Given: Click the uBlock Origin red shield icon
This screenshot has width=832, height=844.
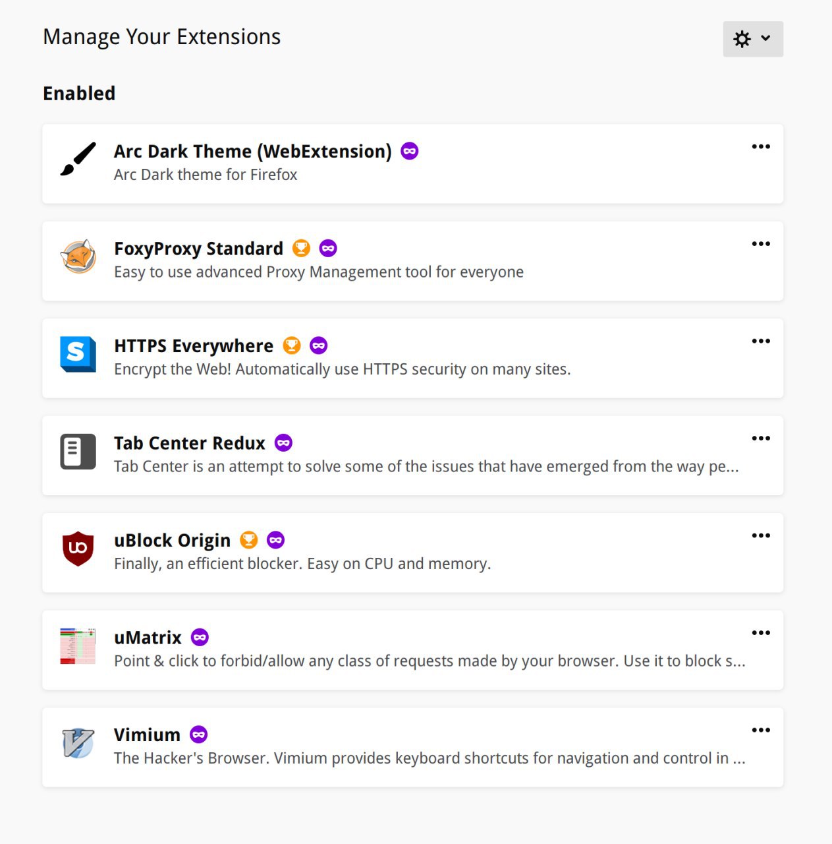Looking at the screenshot, I should point(78,549).
